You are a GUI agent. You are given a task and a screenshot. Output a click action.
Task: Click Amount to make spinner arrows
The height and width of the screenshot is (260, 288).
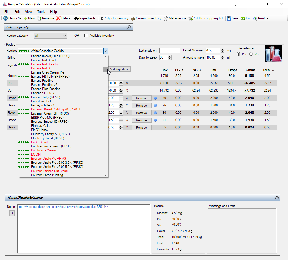tap(223, 58)
